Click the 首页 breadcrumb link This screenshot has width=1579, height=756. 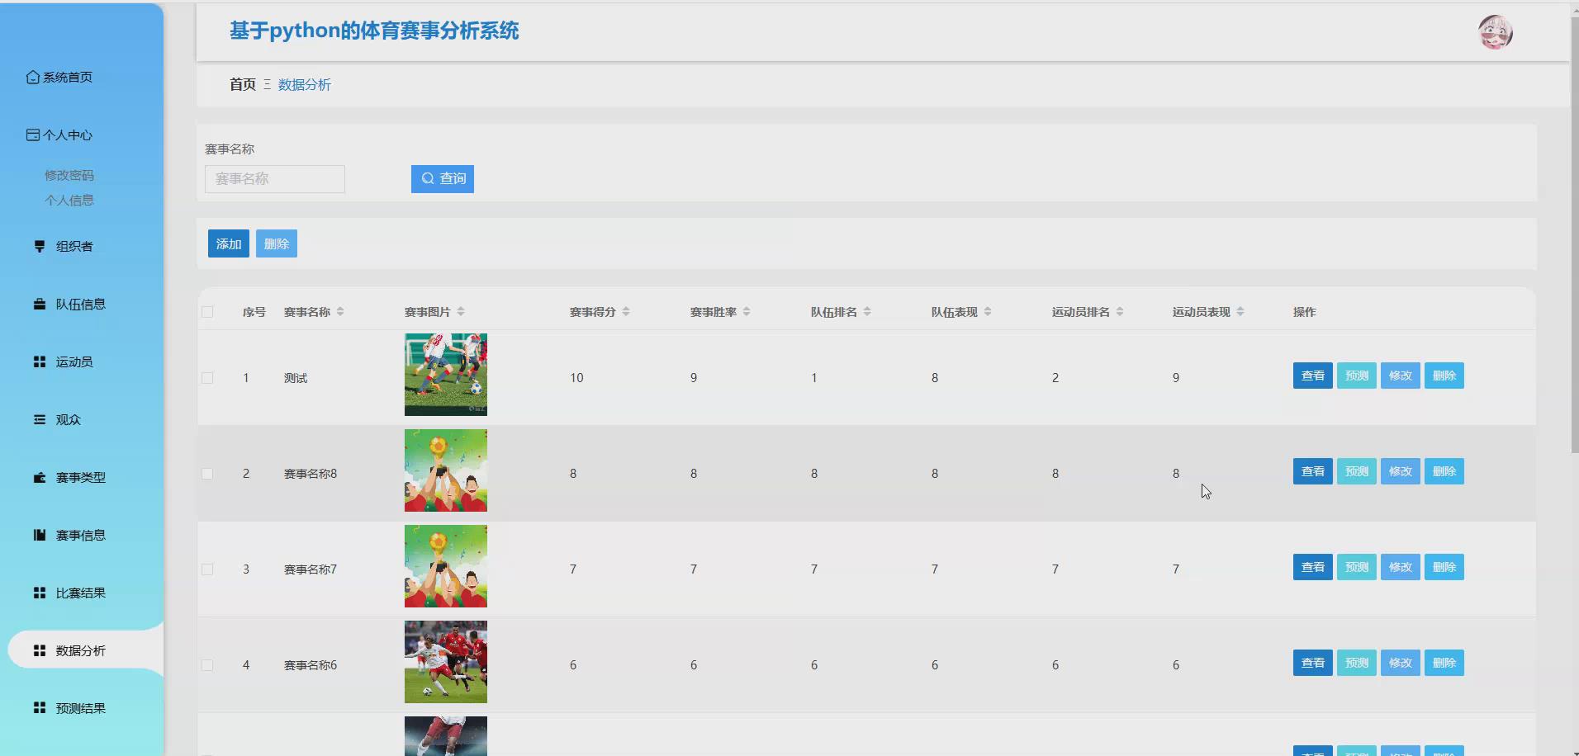coord(243,84)
